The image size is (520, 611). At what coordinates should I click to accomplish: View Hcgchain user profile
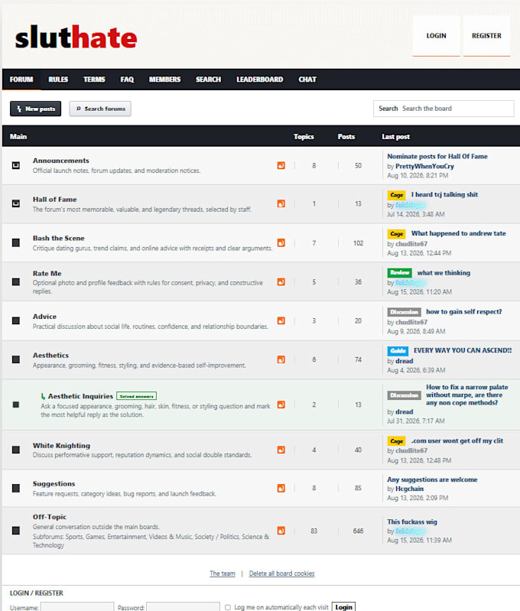[x=409, y=489]
